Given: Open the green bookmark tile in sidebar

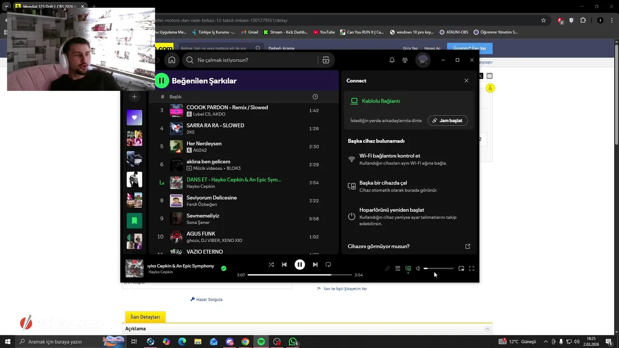Looking at the screenshot, I should coord(134,220).
